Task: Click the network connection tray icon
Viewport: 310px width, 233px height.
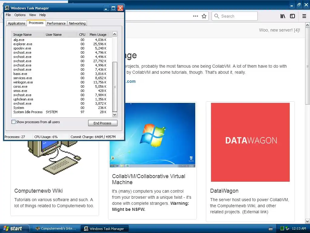Action: tap(288, 228)
